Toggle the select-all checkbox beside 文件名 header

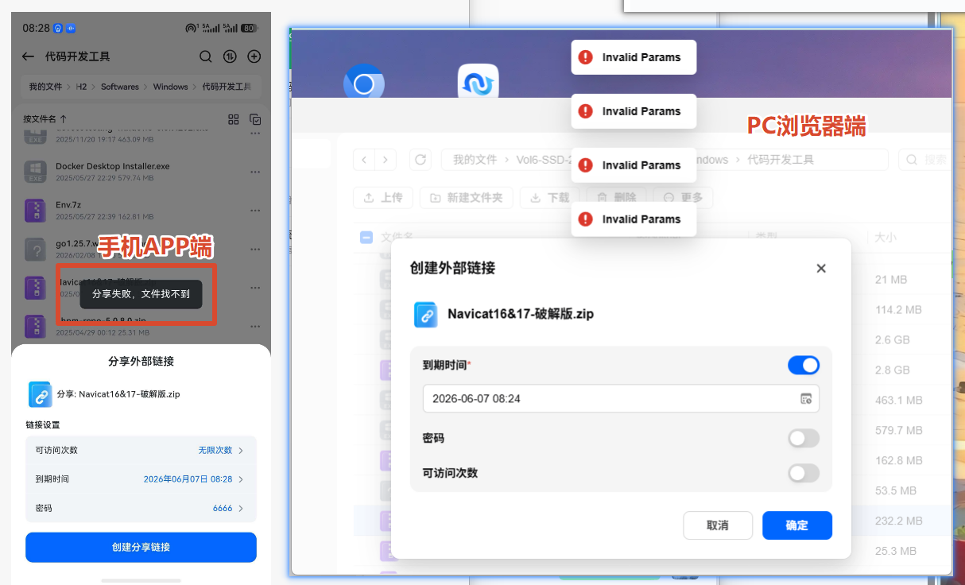(366, 237)
